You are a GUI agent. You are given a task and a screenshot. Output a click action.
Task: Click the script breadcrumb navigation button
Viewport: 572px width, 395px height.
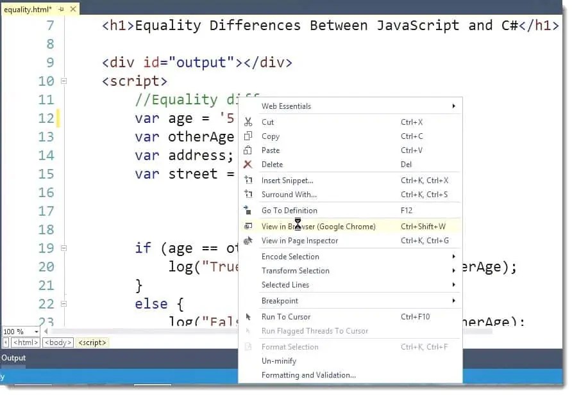(x=92, y=342)
